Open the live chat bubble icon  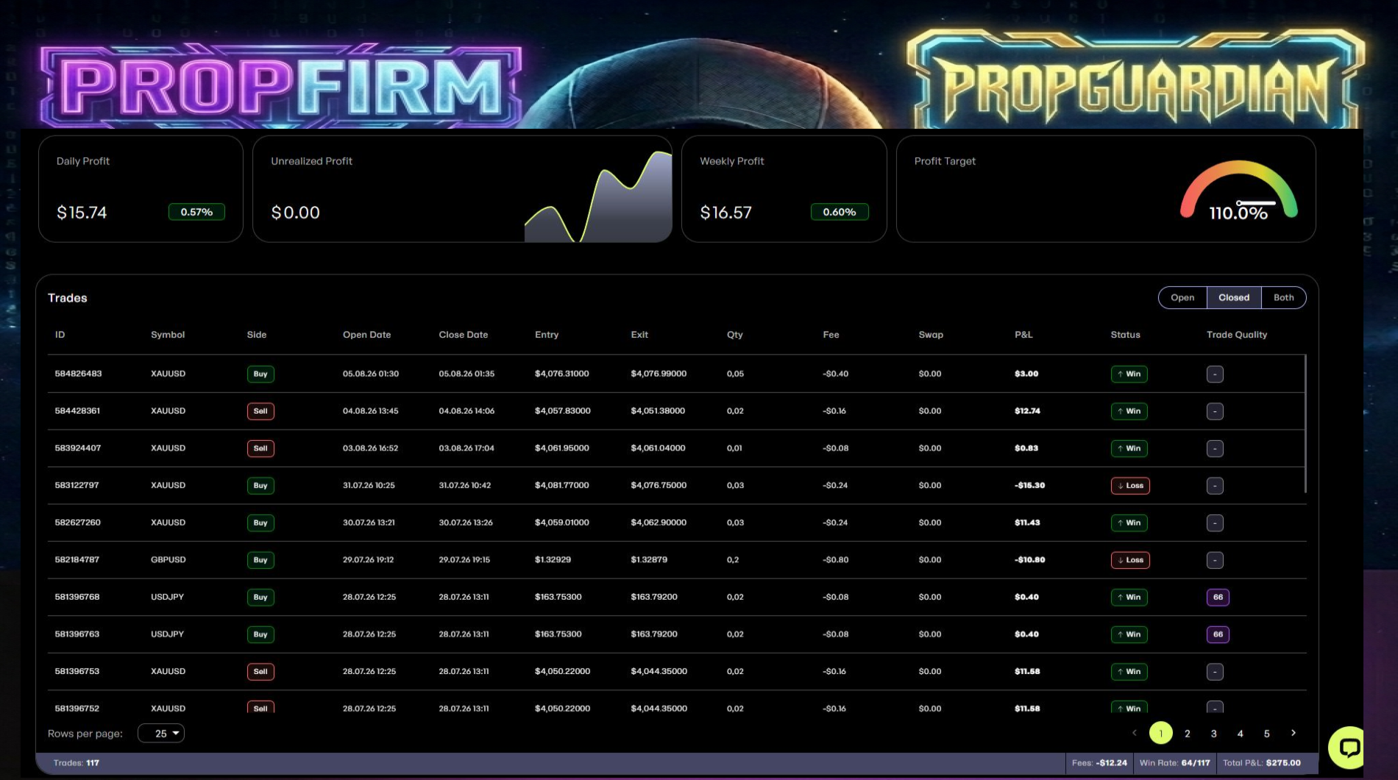(1349, 748)
